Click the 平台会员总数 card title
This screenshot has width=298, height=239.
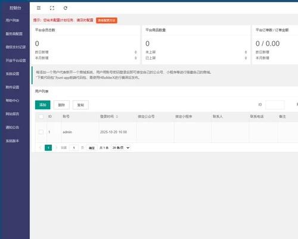(45, 30)
